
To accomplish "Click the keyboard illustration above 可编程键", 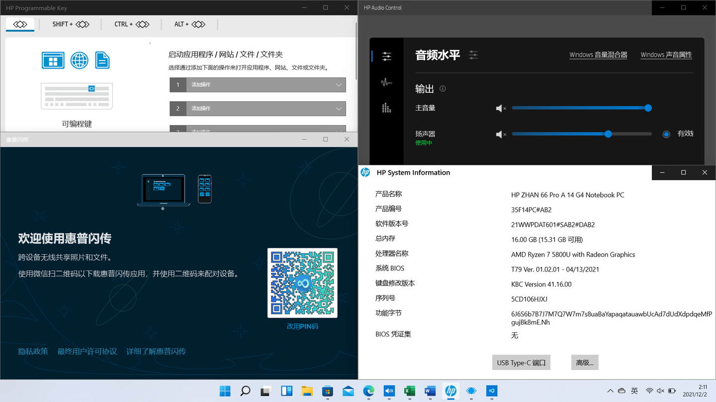I will (x=77, y=96).
